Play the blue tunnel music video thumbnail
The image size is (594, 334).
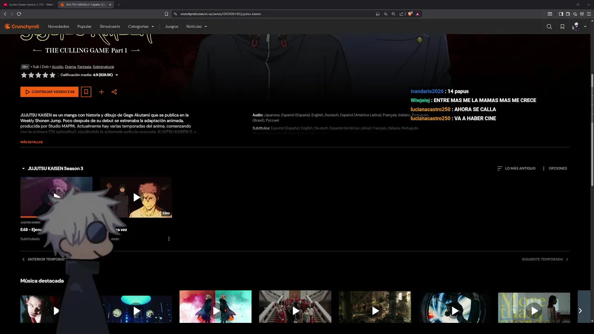454,308
